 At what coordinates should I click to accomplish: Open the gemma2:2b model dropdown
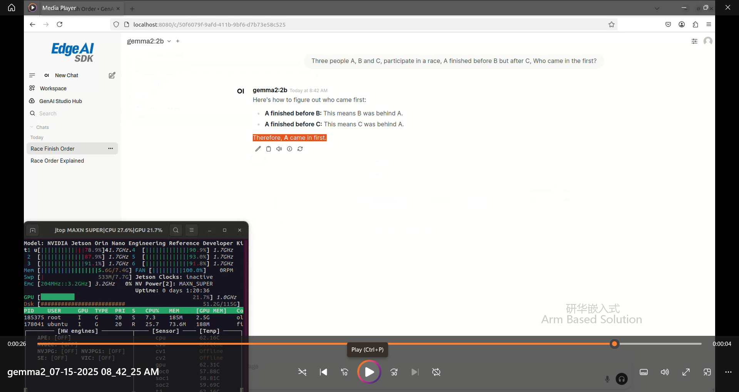tap(149, 41)
